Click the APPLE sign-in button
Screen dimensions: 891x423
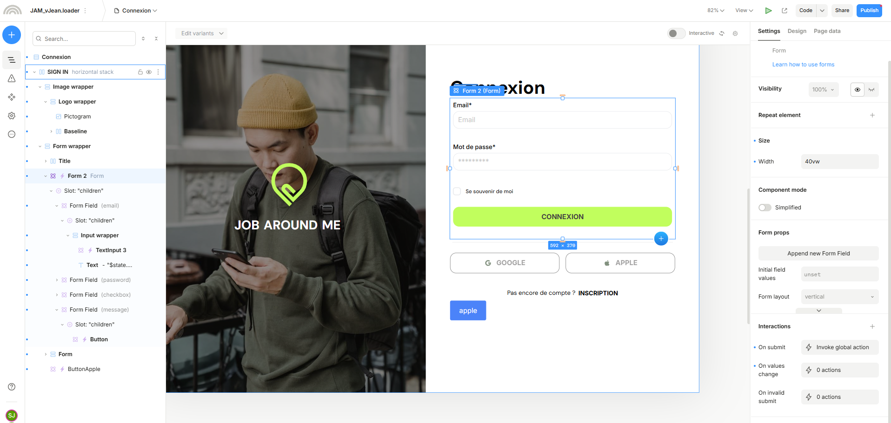[620, 263]
